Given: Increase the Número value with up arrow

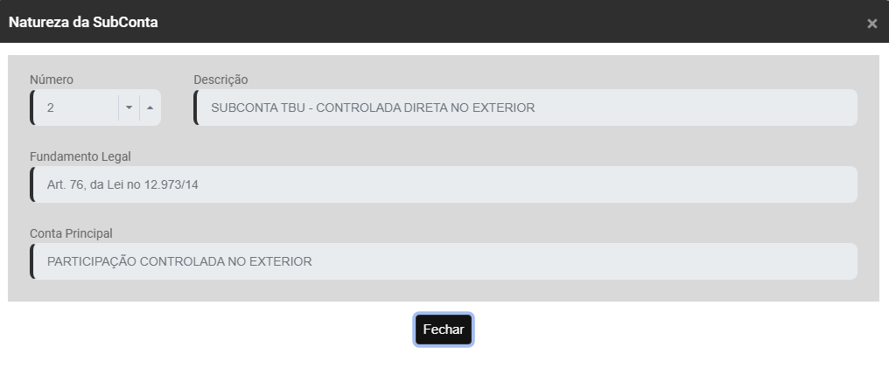Looking at the screenshot, I should tap(150, 108).
